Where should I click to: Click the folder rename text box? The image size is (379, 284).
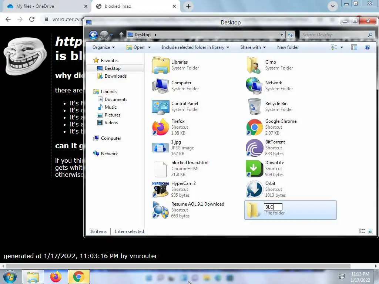tap(273, 207)
